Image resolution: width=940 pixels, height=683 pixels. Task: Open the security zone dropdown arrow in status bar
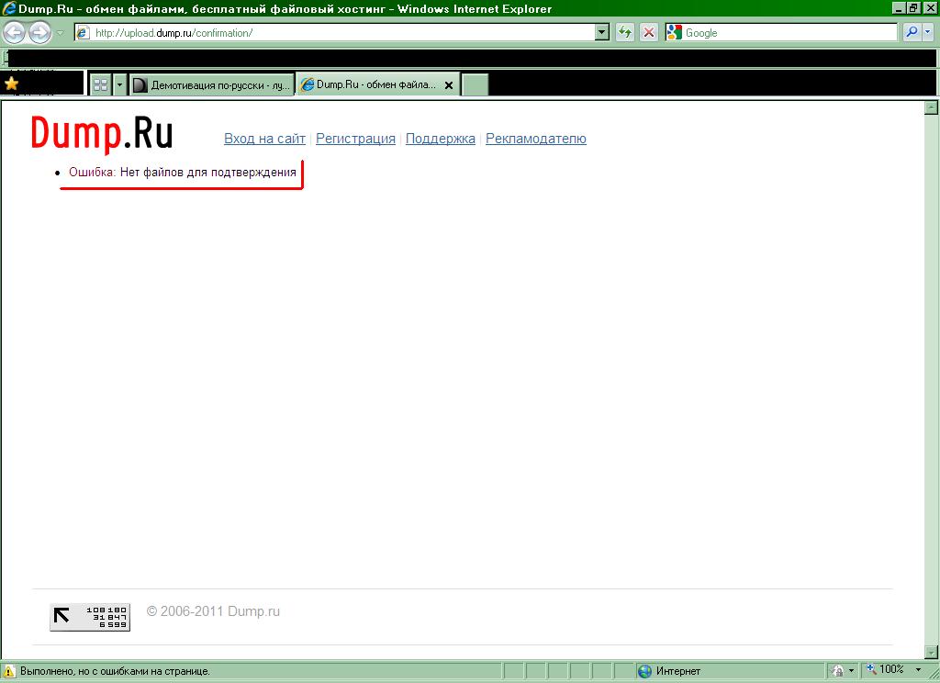tap(851, 670)
